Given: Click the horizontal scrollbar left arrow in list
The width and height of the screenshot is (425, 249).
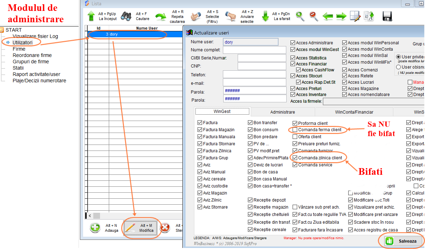Looking at the screenshot, I should [x=90, y=216].
